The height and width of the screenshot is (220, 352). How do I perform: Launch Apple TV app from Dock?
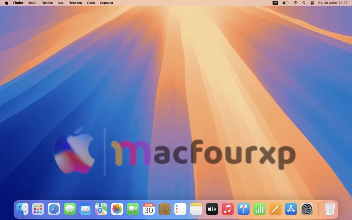click(212, 209)
